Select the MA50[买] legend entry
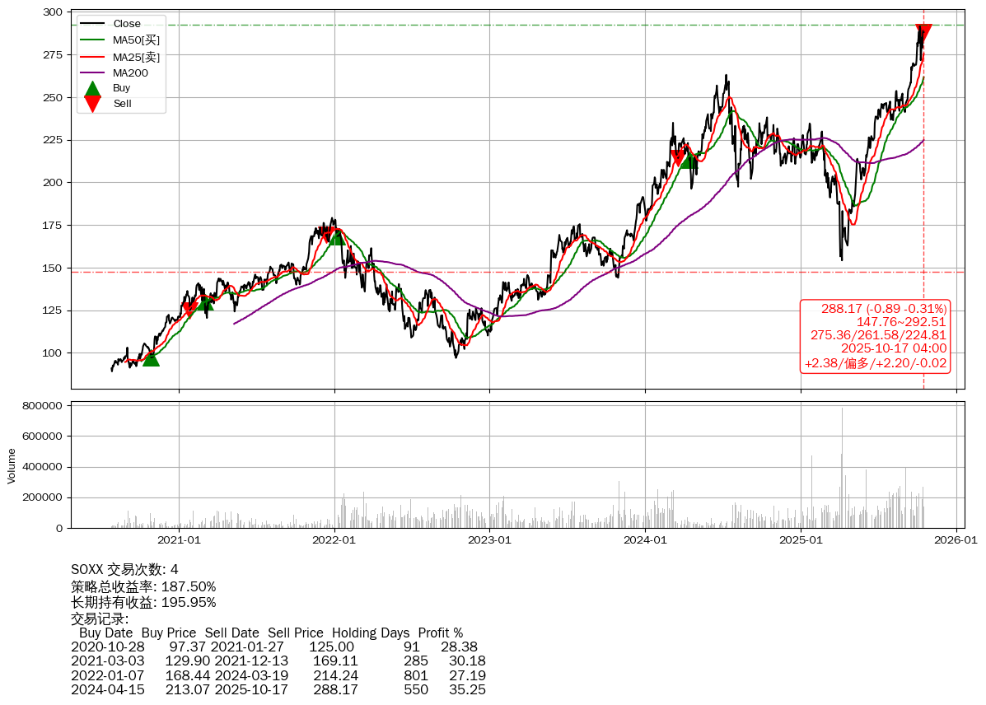The width and height of the screenshot is (986, 705). tap(136, 40)
